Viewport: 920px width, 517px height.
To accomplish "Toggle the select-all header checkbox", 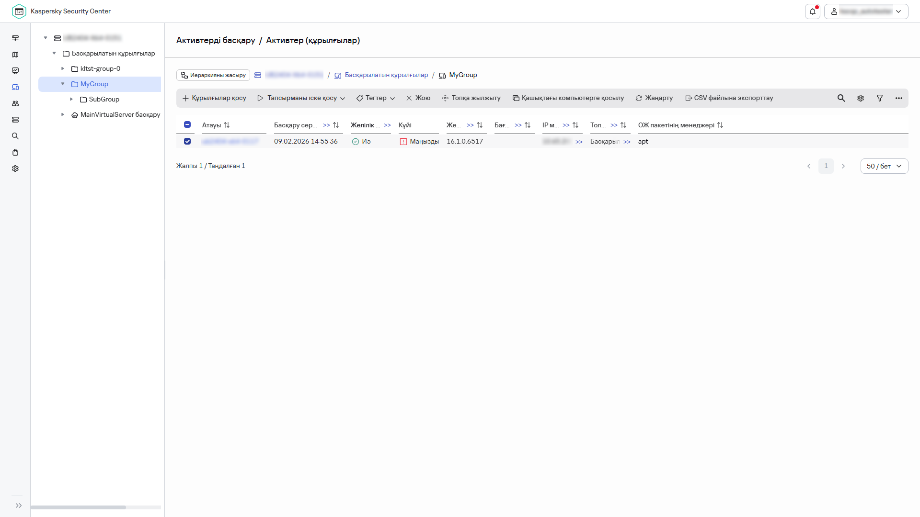I will [187, 125].
